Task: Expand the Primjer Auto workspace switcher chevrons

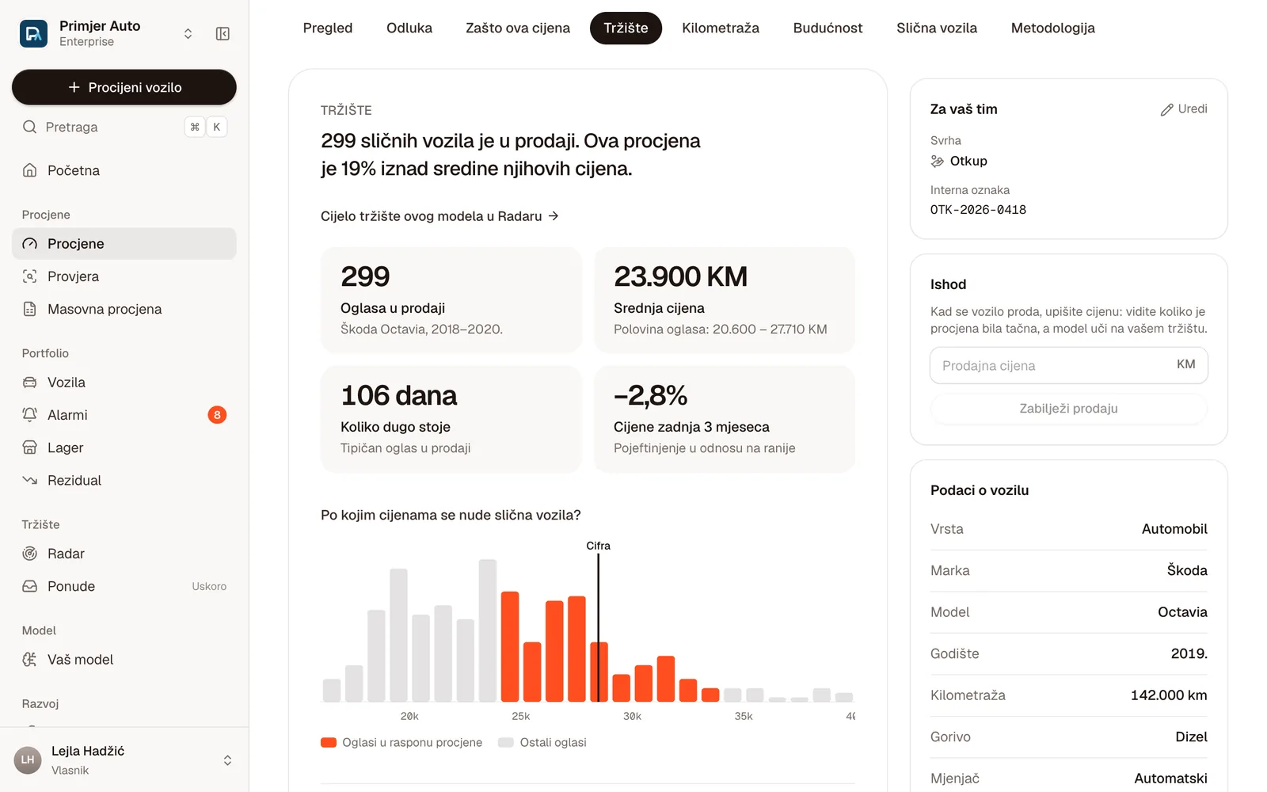Action: [188, 33]
